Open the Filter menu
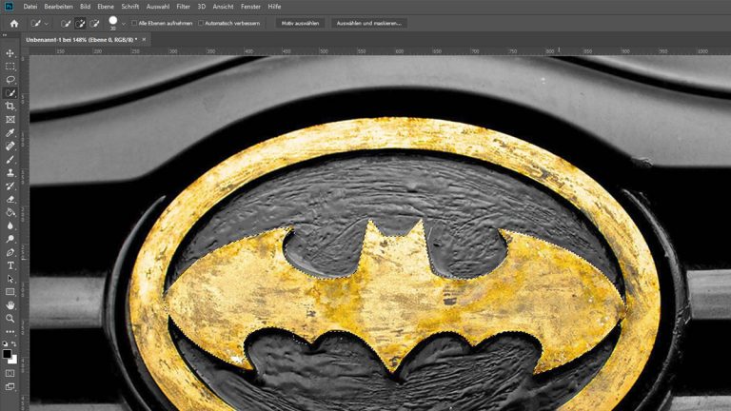 pos(183,7)
